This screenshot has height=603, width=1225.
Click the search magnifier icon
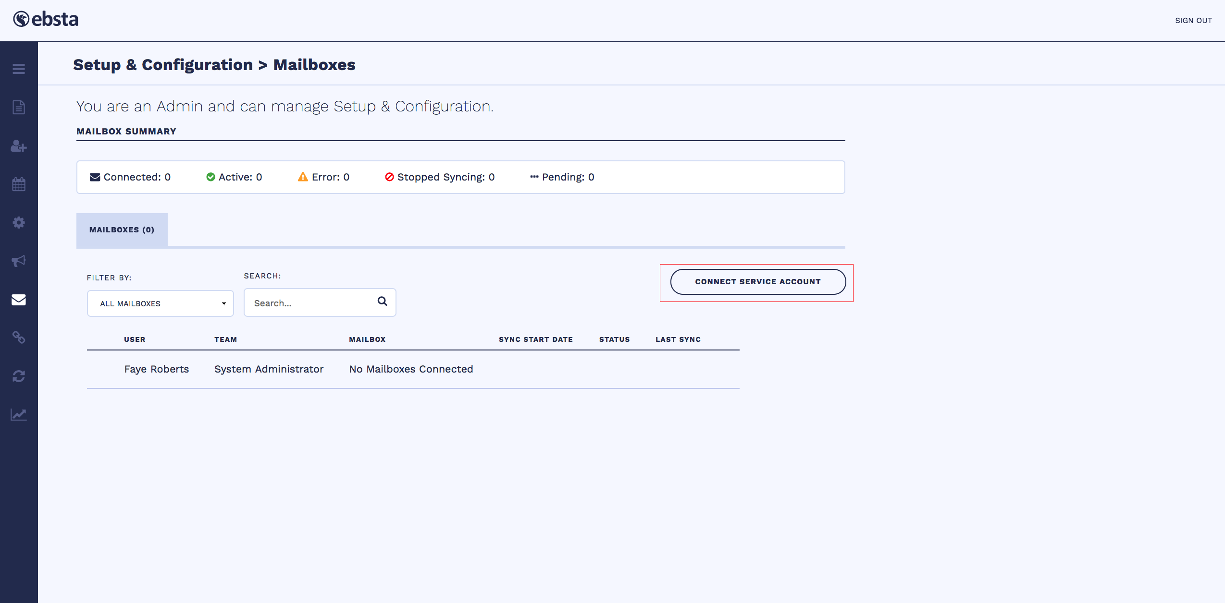(x=382, y=301)
